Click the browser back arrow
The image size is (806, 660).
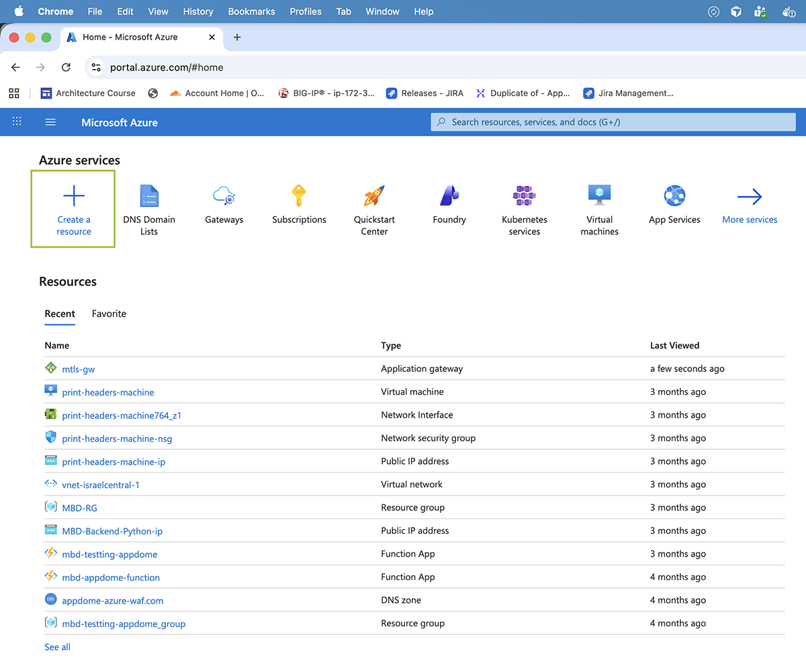coord(16,67)
